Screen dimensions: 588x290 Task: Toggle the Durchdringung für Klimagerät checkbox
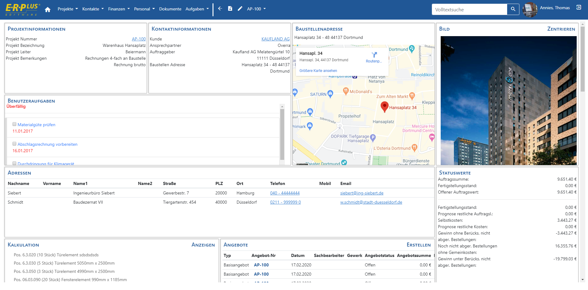click(x=14, y=163)
